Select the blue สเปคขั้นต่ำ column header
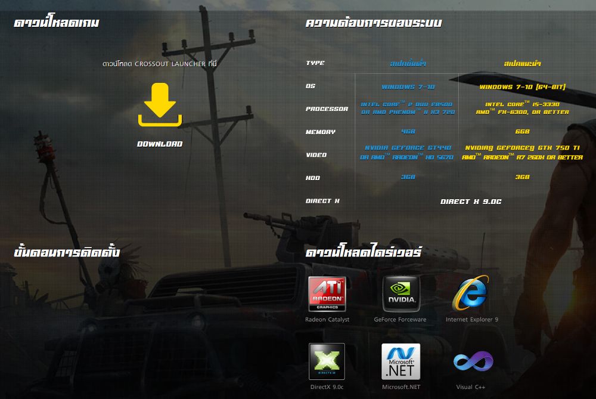The height and width of the screenshot is (399, 596). pos(408,63)
